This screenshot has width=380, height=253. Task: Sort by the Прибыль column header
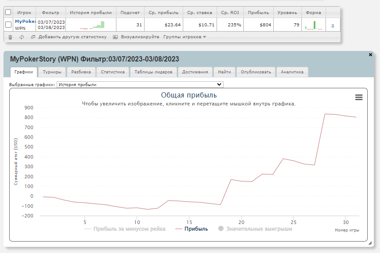coord(258,13)
